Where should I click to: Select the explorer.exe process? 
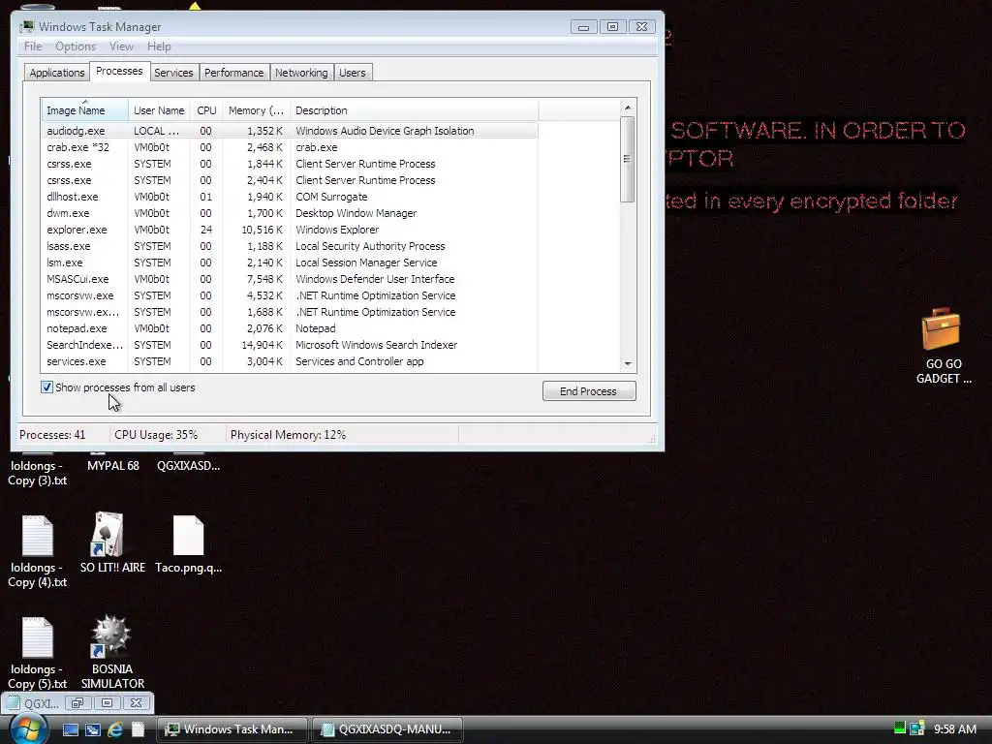[x=290, y=230]
